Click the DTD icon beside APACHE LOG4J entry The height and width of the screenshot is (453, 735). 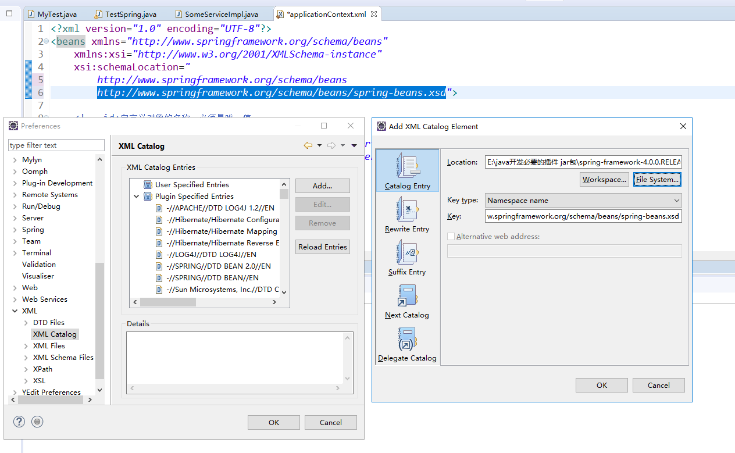tap(159, 208)
